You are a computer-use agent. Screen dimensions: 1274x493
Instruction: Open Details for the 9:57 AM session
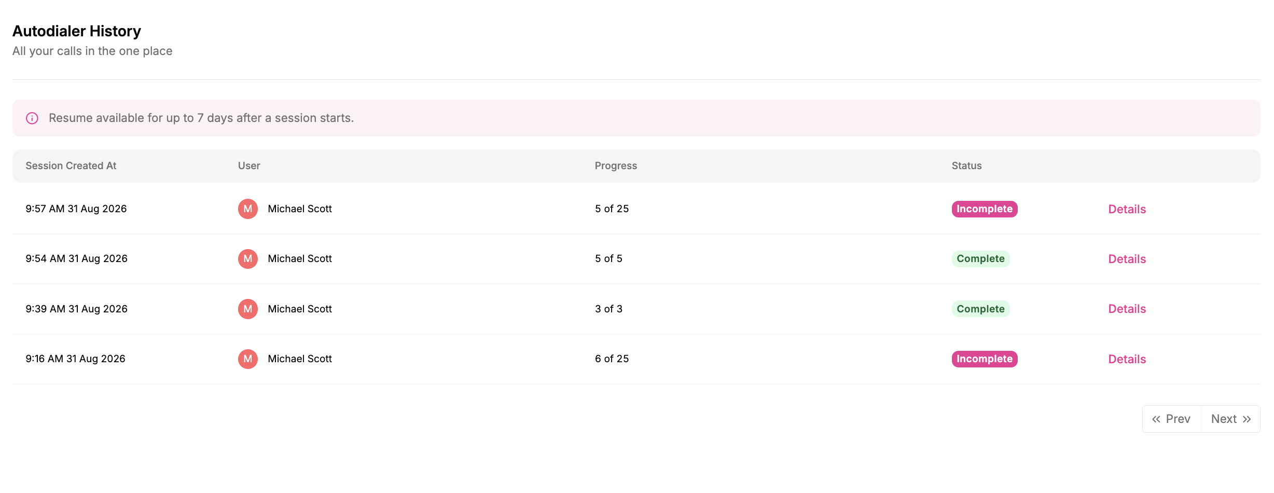coord(1127,209)
